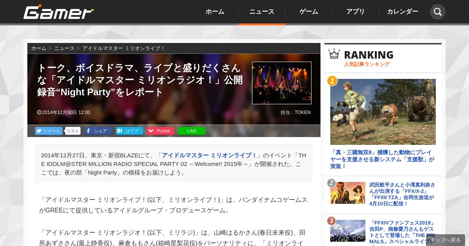
Task: Click the author label 担当：TOKEN
Action: click(x=295, y=112)
